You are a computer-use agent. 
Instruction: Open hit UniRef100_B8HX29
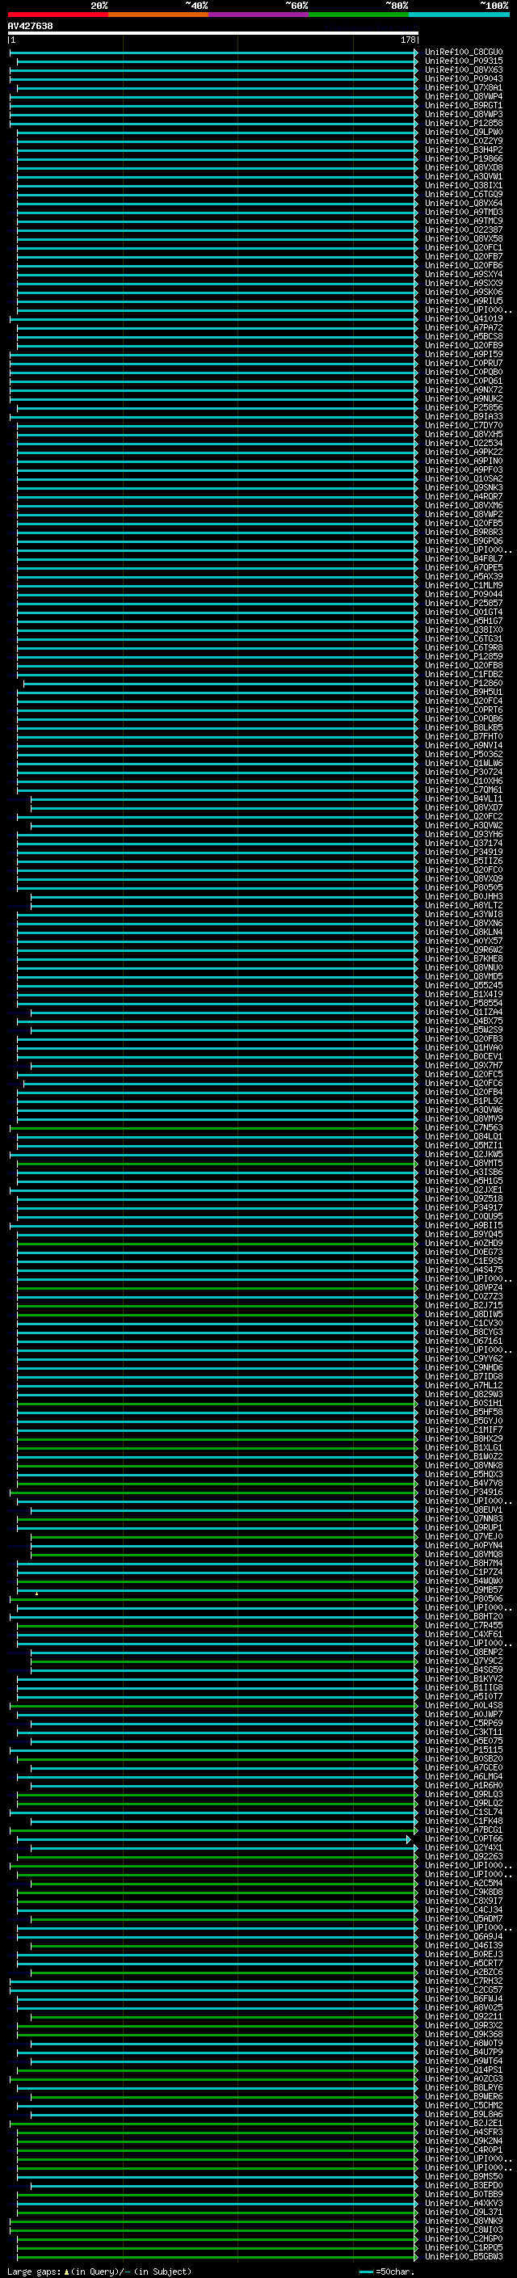[464, 1438]
